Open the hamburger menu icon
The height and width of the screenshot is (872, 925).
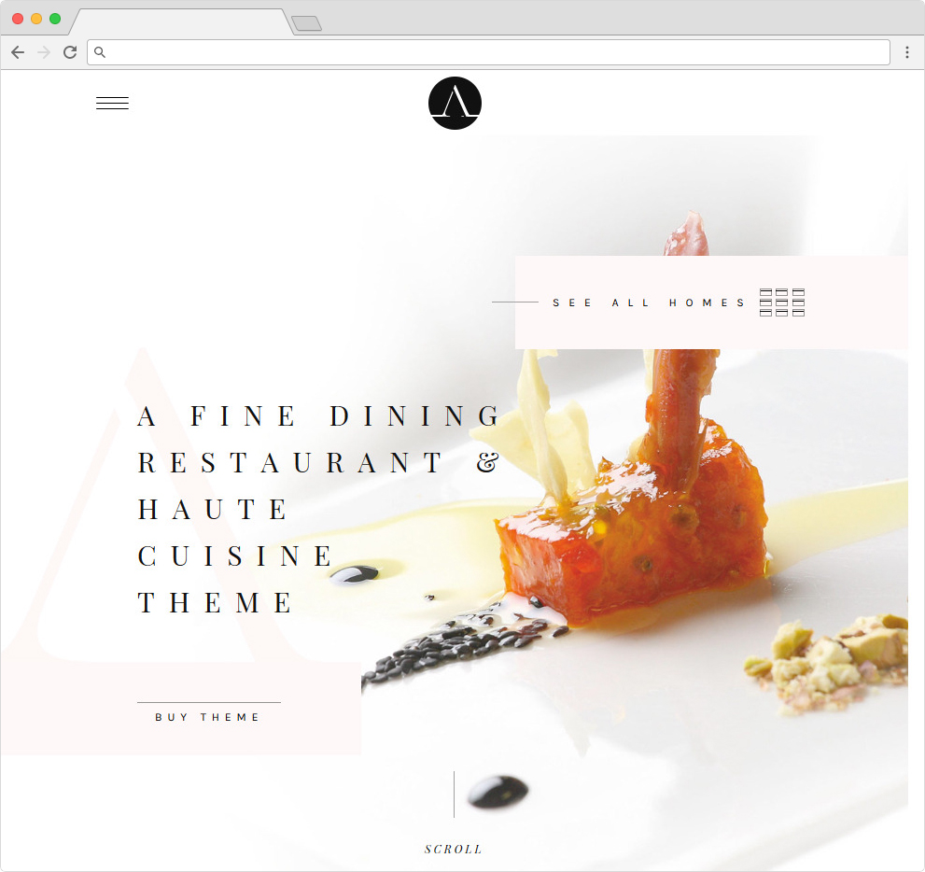pyautogui.click(x=112, y=104)
